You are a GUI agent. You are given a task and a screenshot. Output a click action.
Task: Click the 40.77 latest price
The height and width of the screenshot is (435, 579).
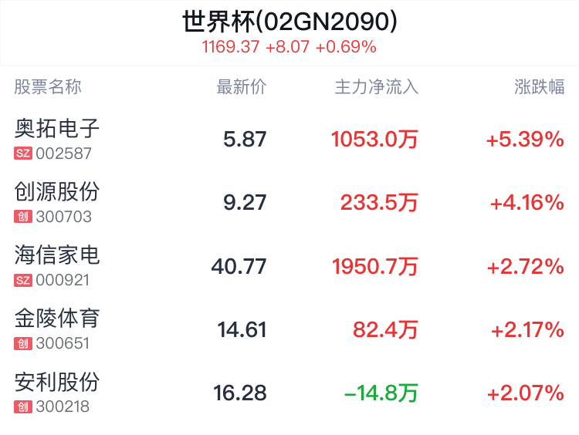pos(239,266)
